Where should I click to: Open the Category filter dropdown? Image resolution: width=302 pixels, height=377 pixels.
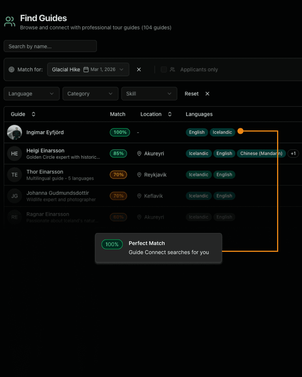tap(90, 93)
